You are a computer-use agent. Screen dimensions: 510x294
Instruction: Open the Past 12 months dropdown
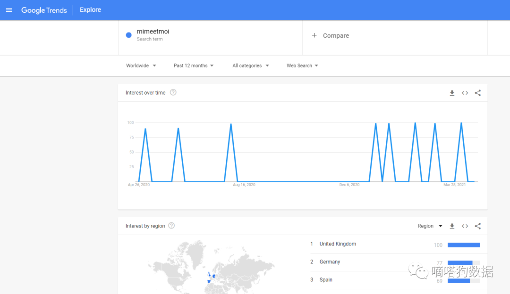(194, 65)
